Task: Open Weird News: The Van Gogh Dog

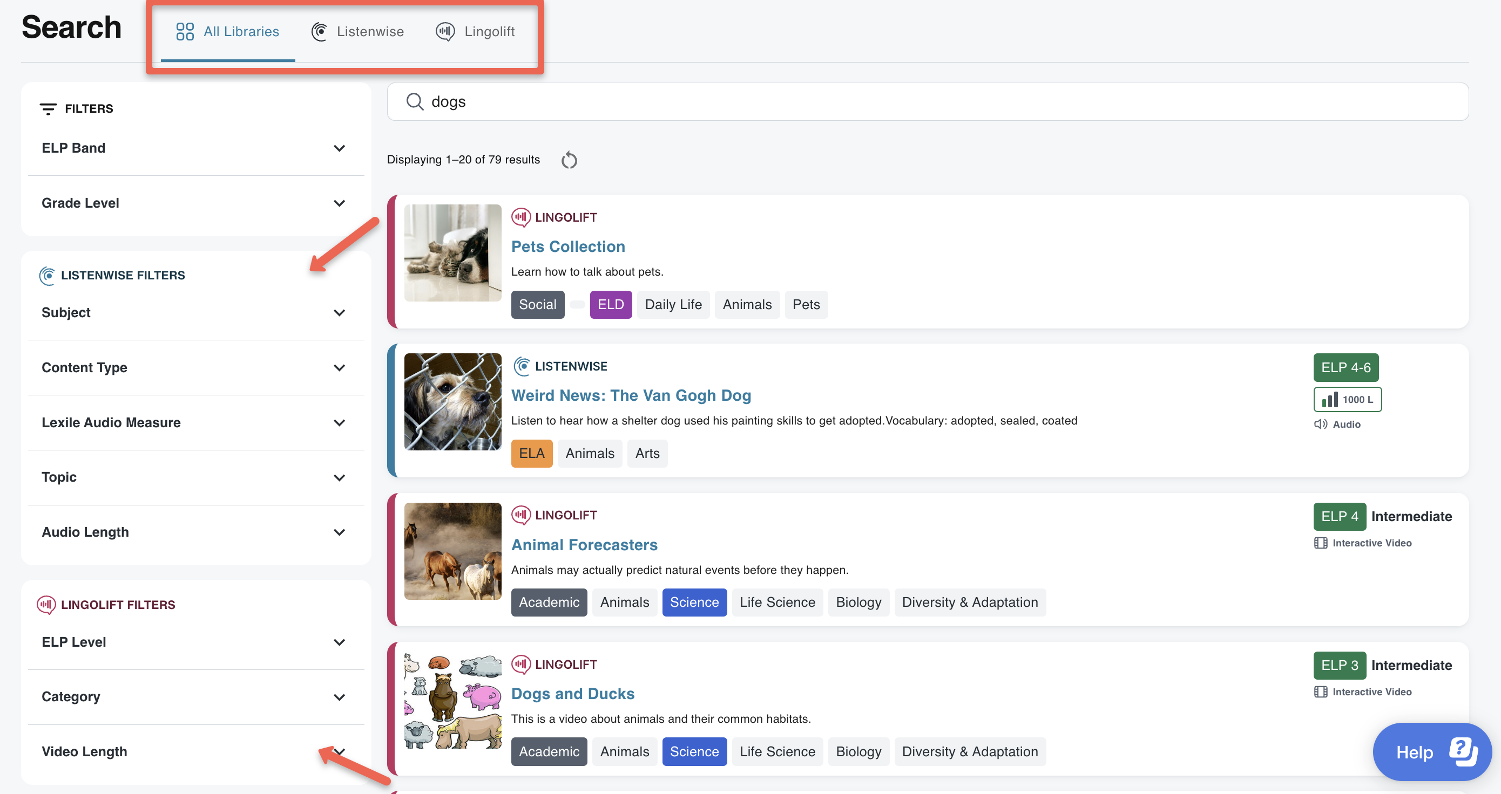Action: 631,396
